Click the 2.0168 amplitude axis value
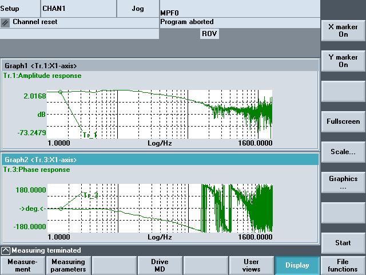 click(x=35, y=96)
